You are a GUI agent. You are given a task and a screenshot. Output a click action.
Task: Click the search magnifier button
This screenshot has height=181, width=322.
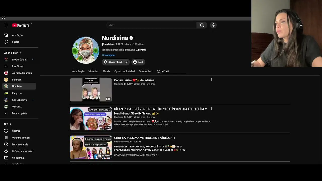tap(202, 25)
